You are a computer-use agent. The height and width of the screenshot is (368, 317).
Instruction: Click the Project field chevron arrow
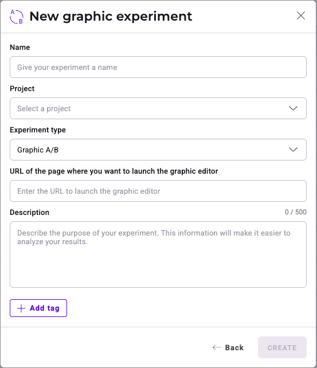click(293, 108)
